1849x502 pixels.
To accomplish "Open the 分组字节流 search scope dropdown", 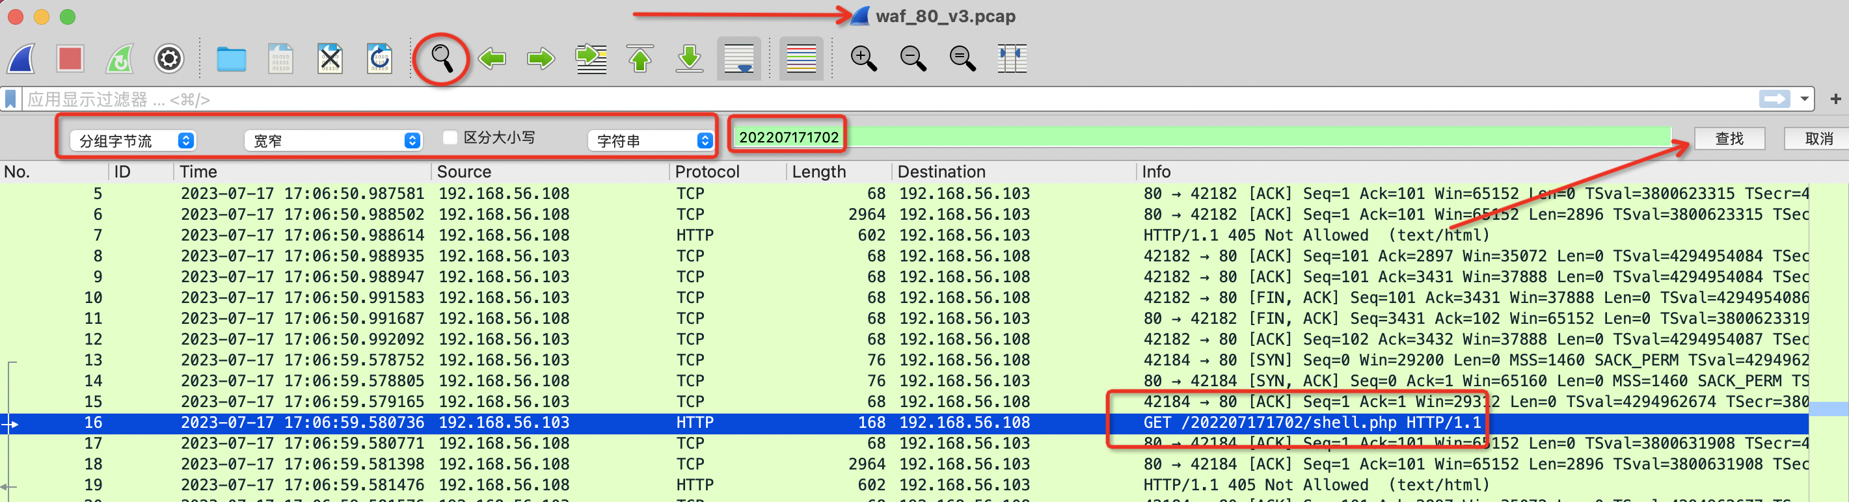I will (134, 140).
